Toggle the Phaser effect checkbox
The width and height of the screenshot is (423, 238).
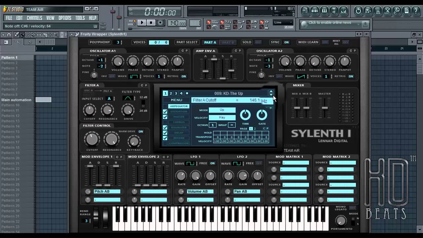tap(165, 117)
